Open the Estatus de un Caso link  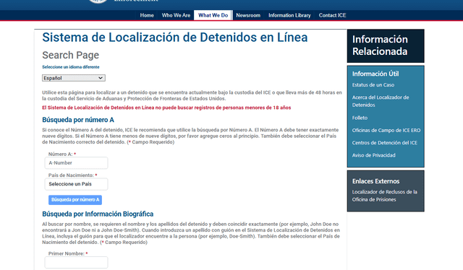point(373,85)
